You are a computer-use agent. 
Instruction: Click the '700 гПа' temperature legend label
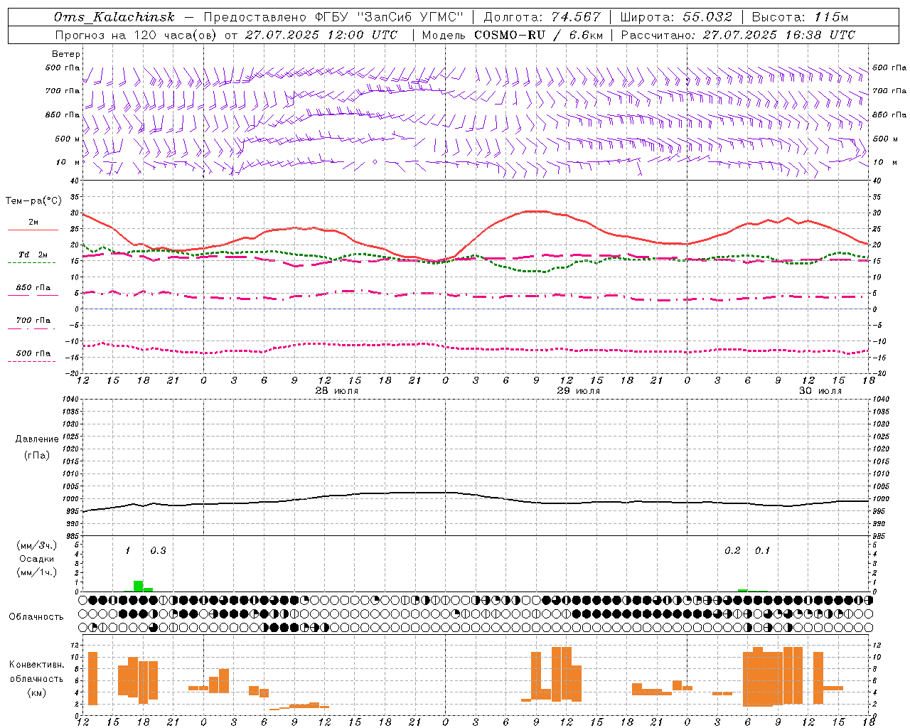(x=33, y=321)
